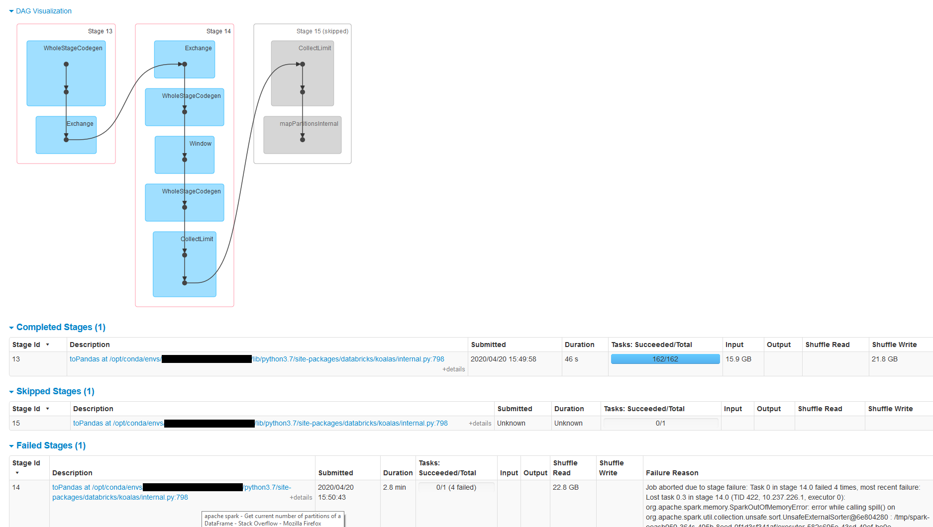Click the WholeStageCodegen node below Window
The height and width of the screenshot is (527, 933).
pyautogui.click(x=184, y=202)
